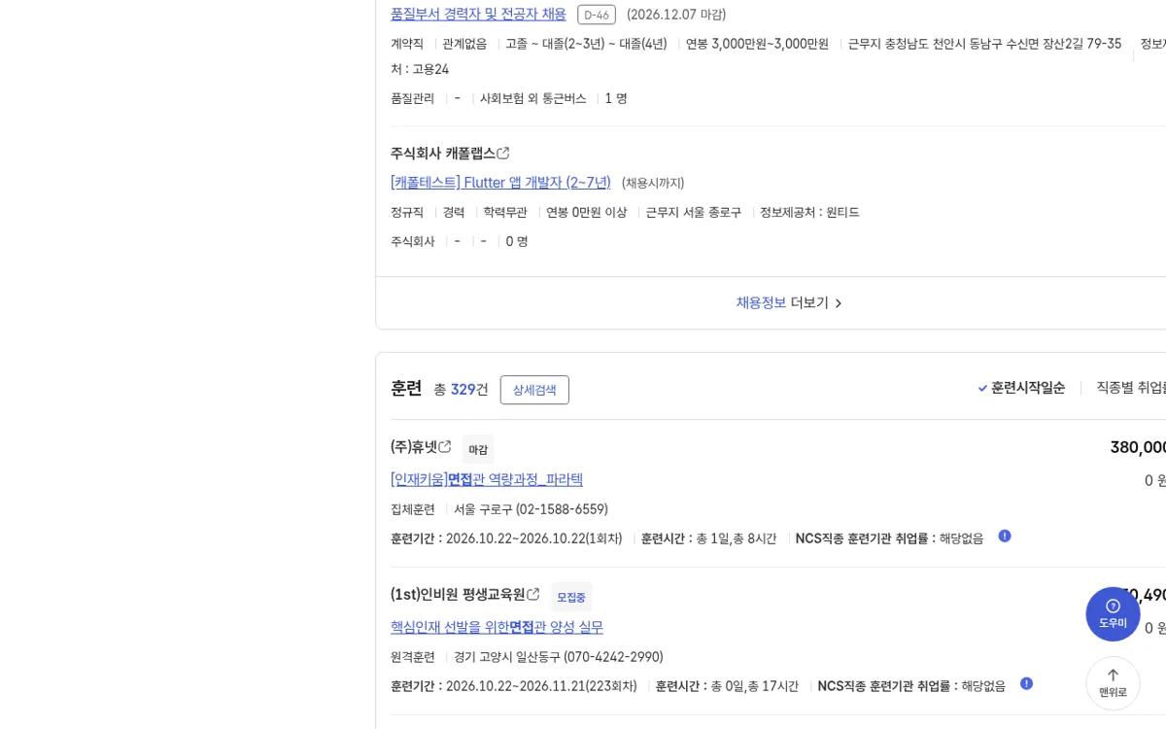1166x729 pixels.
Task: Click text 서울 구로구 (02-1588-6559)
Action: point(531,509)
